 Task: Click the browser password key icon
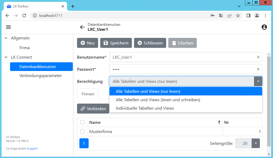(212, 16)
